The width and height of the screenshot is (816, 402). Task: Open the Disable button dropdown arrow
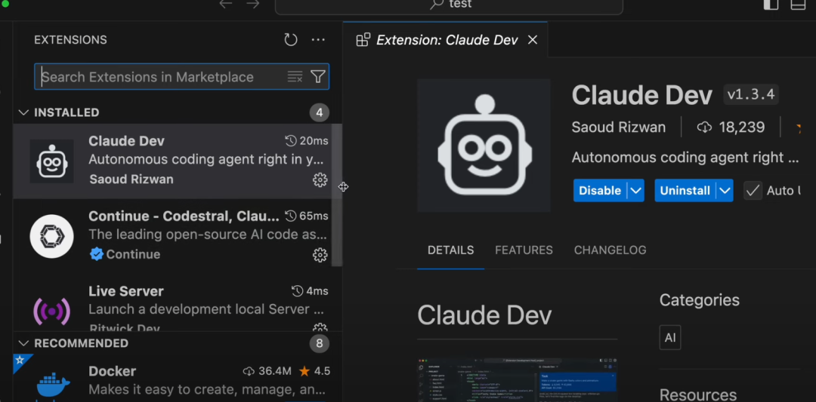635,191
